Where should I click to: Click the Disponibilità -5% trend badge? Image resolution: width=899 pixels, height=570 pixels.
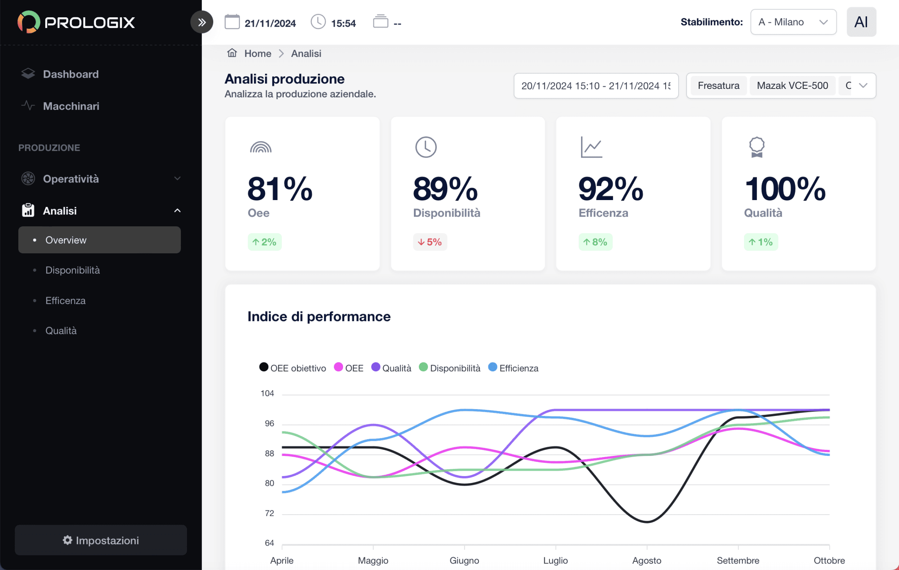point(430,242)
